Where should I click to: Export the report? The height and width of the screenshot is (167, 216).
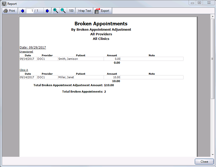click(102, 11)
